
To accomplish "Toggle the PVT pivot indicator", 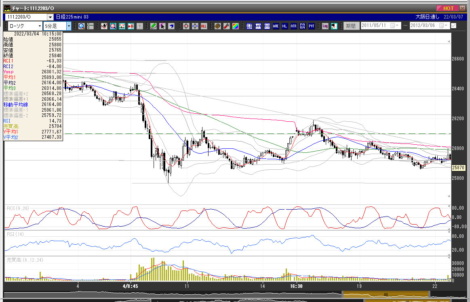I will pos(312,26).
